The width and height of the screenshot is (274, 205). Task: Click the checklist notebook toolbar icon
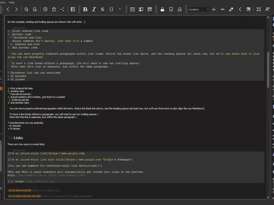73,10
